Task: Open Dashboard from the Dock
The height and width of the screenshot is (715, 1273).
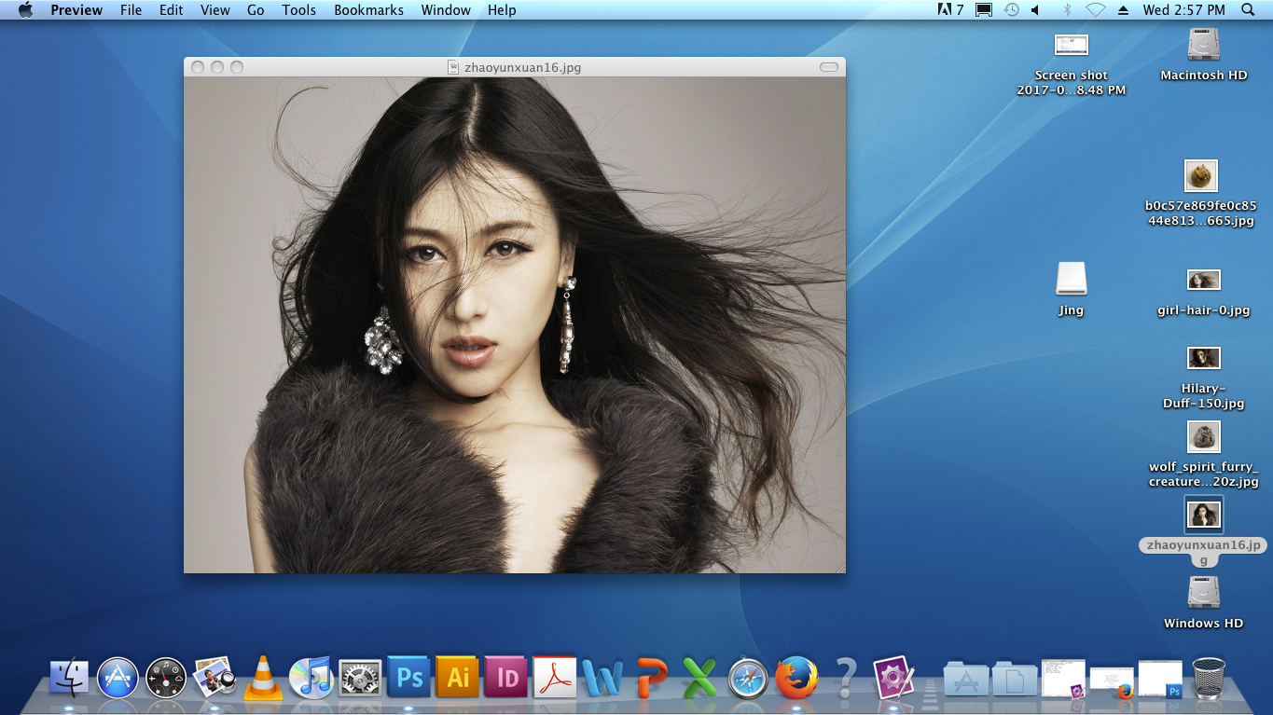Action: point(166,678)
